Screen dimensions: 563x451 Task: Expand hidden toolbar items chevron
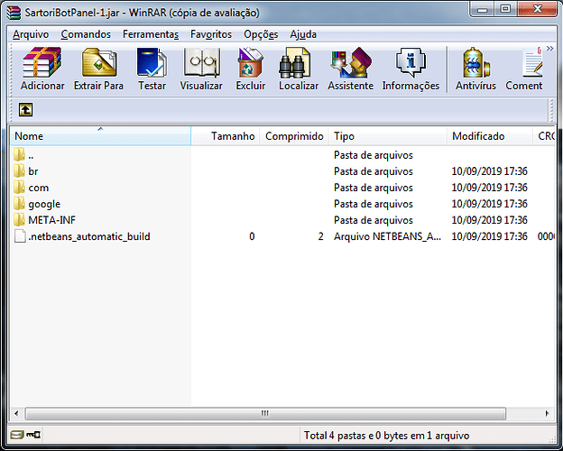549,49
